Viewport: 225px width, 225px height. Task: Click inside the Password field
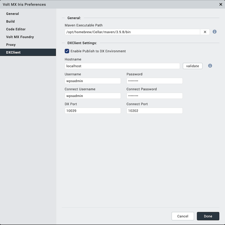click(x=154, y=81)
